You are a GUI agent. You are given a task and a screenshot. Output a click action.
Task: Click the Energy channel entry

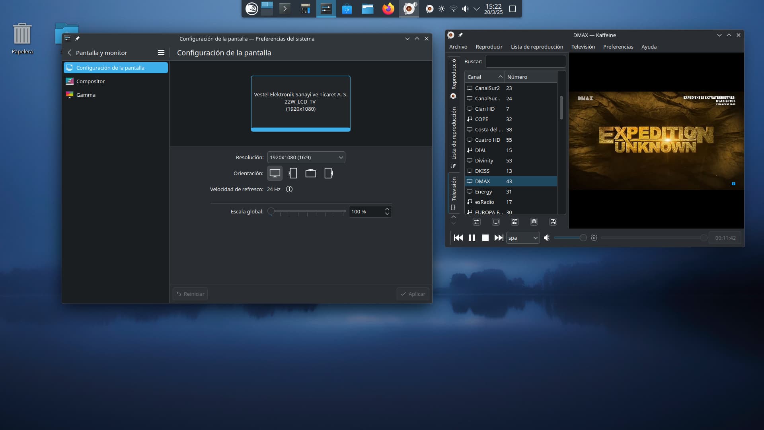pos(483,192)
